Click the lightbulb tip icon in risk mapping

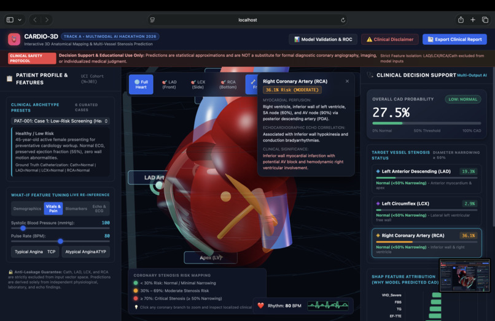(136, 307)
